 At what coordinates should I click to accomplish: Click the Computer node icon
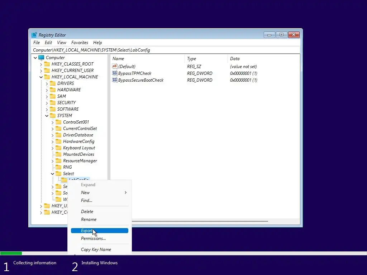41,58
